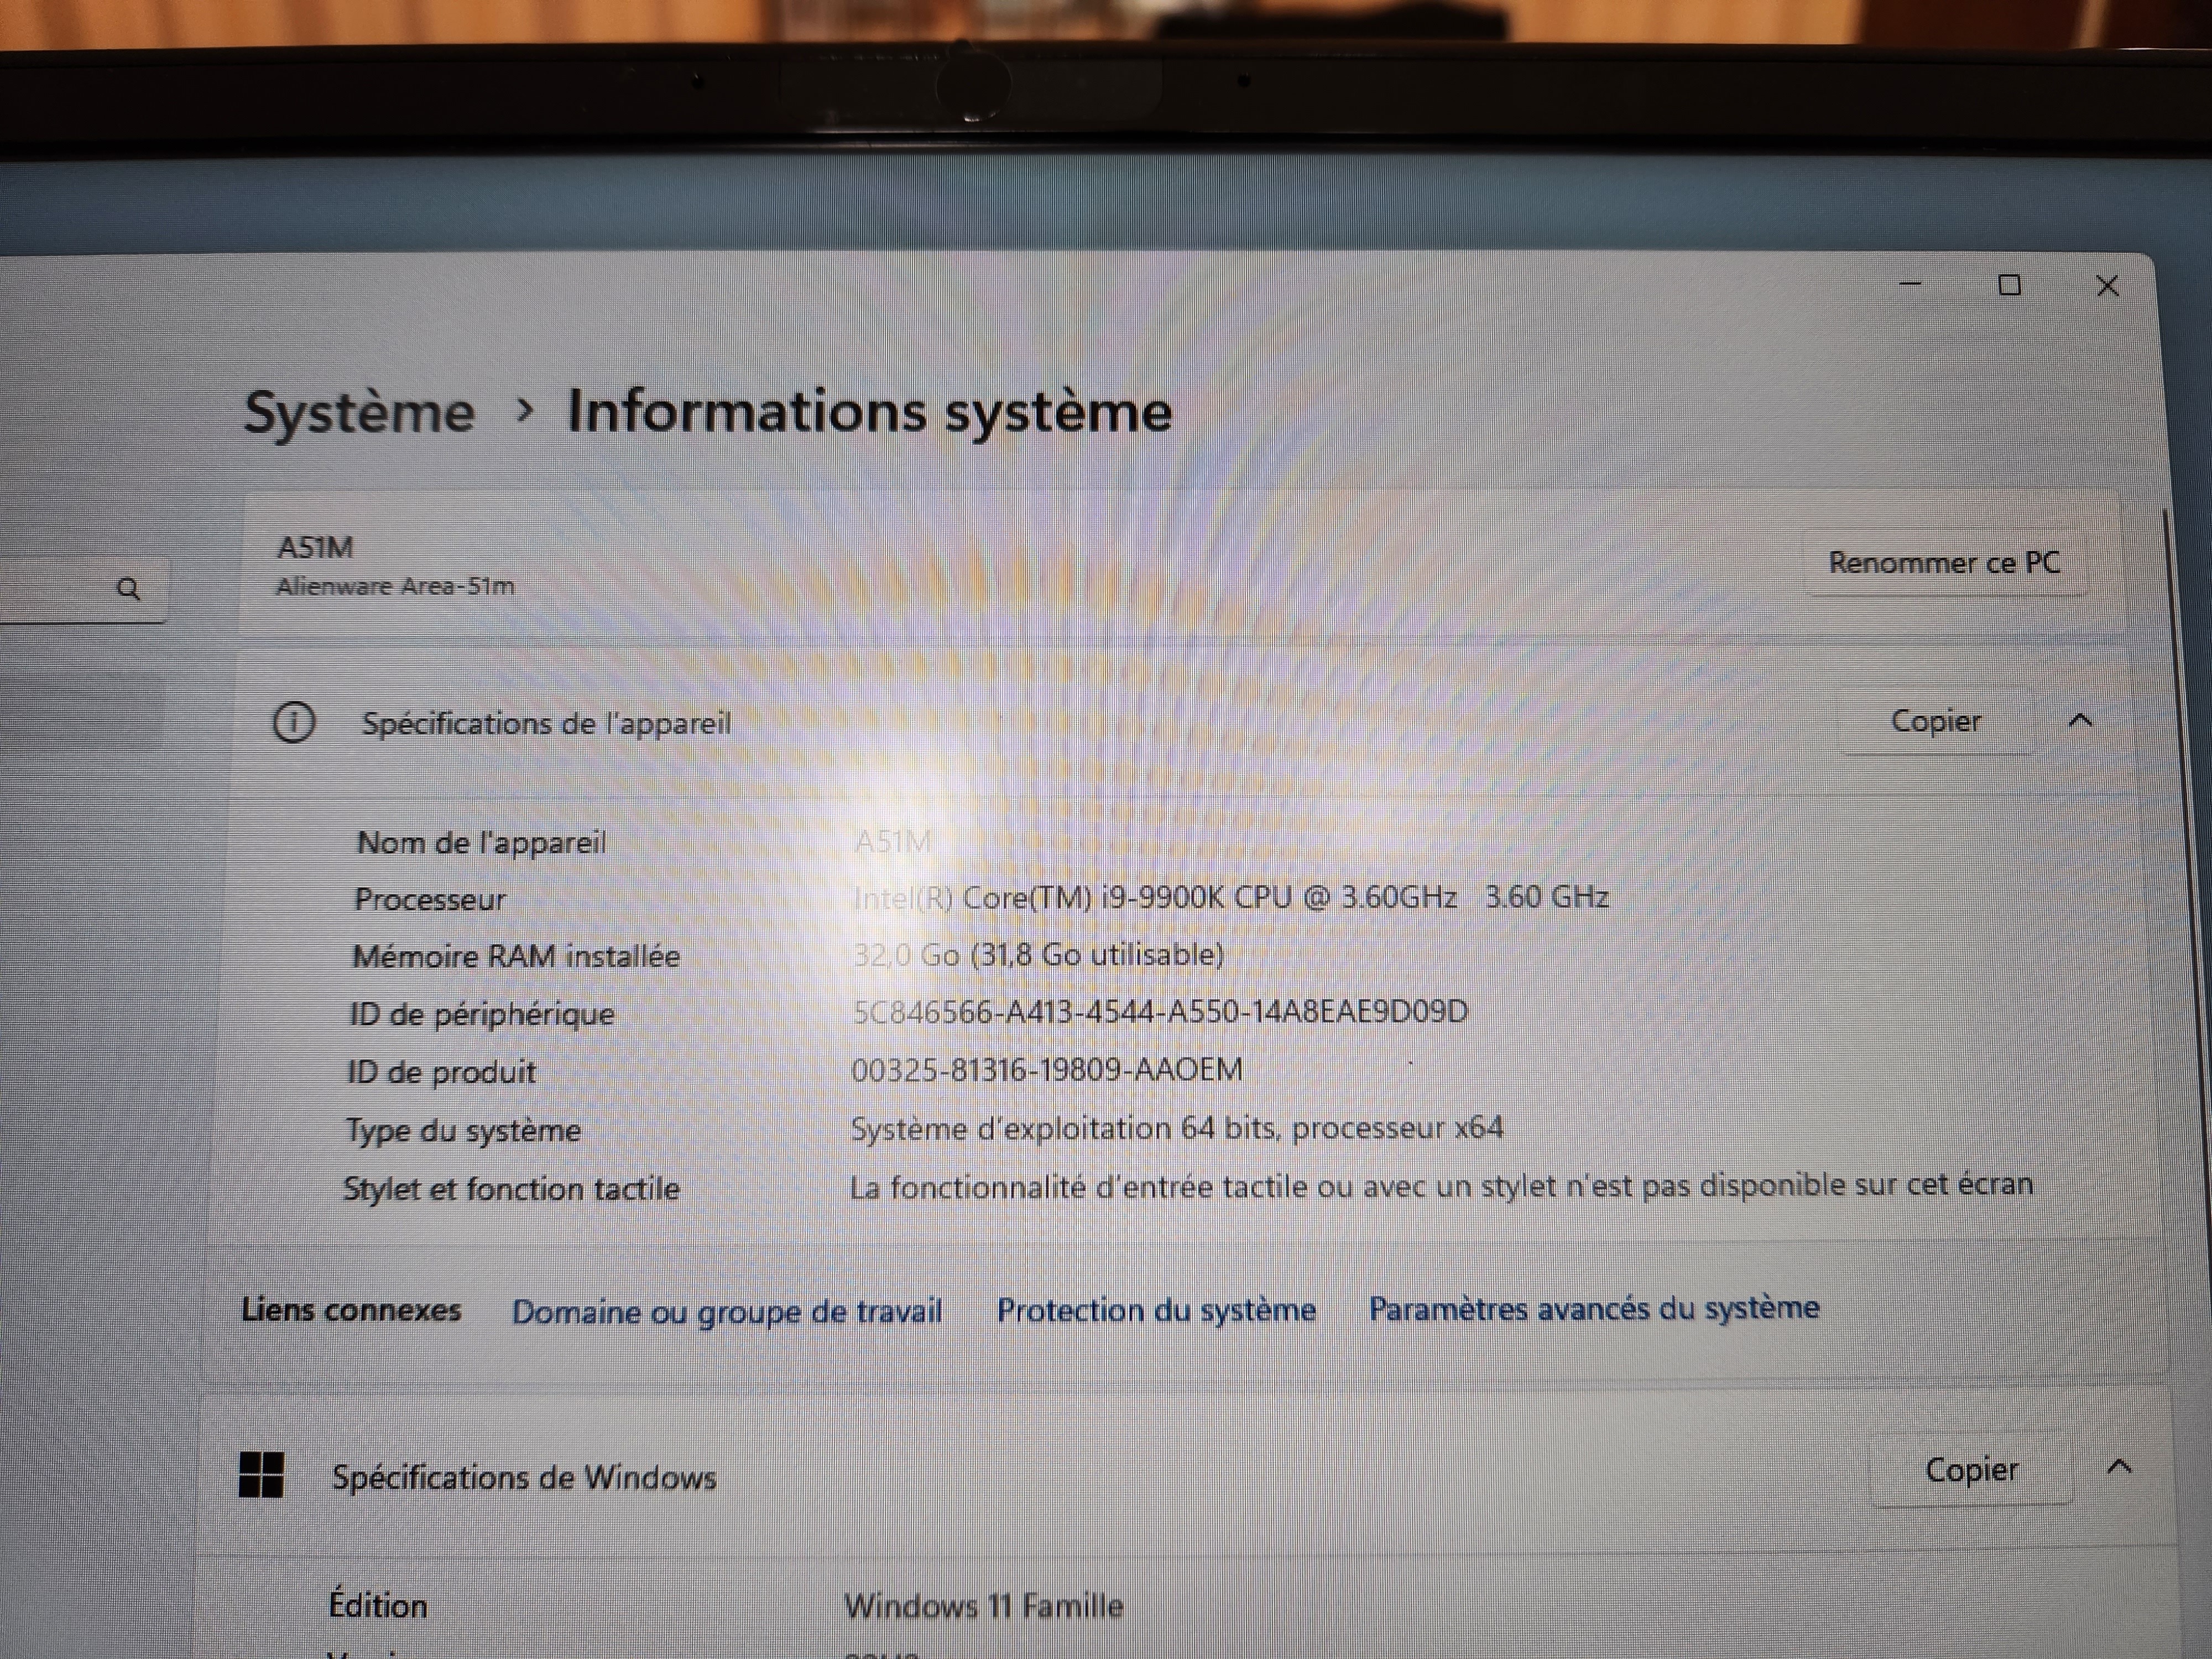
Task: Copy the device specifications
Action: [1935, 721]
